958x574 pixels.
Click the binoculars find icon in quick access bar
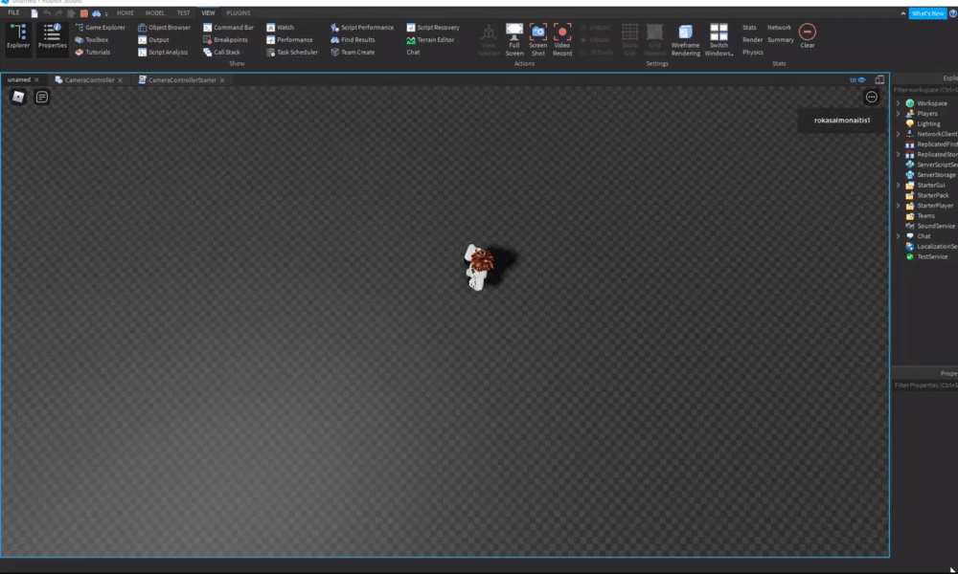pyautogui.click(x=96, y=12)
